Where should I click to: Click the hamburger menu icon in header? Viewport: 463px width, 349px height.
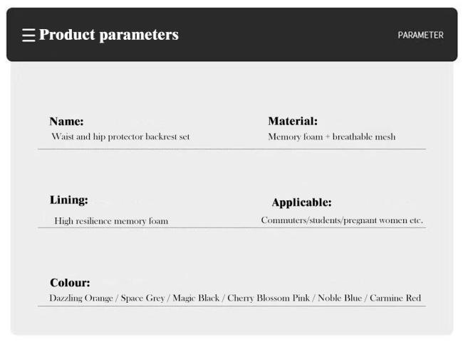point(28,35)
